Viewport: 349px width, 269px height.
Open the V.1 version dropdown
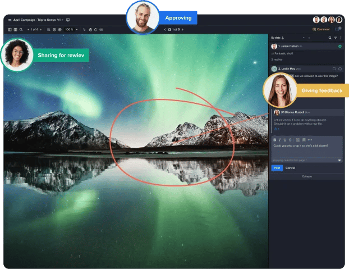coord(59,19)
